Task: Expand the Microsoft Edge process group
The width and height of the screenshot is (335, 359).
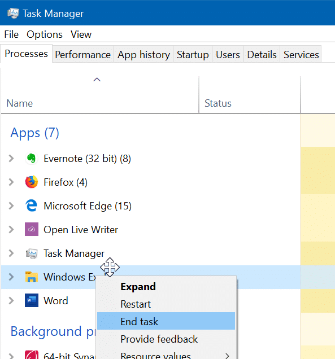Action: [x=11, y=205]
